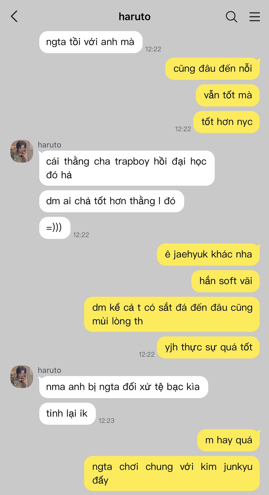The width and height of the screenshot is (269, 495).
Task: Select the 'hắn soft vãi' bubble
Action: tap(225, 281)
